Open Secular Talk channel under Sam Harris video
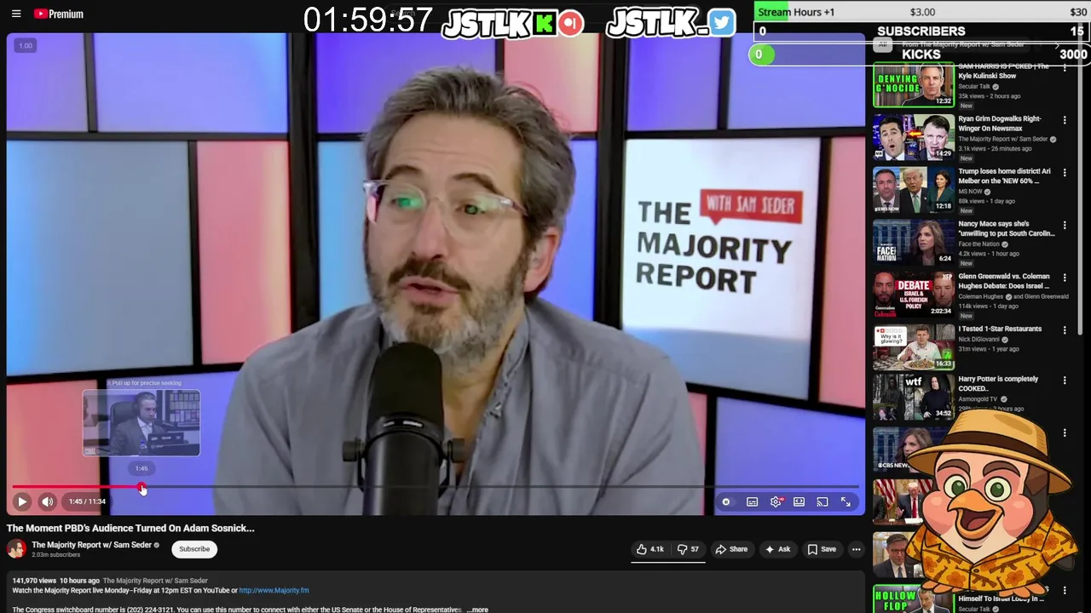 point(974,86)
